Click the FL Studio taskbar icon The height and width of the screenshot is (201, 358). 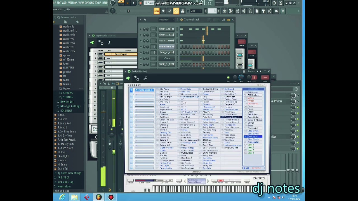[x=99, y=197]
